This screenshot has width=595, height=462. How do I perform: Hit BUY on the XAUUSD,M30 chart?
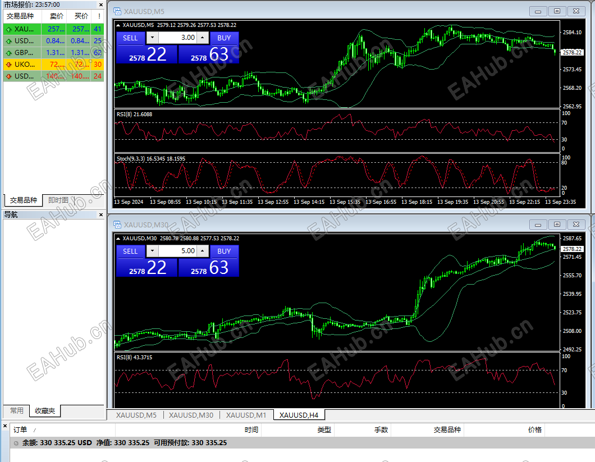pyautogui.click(x=224, y=251)
